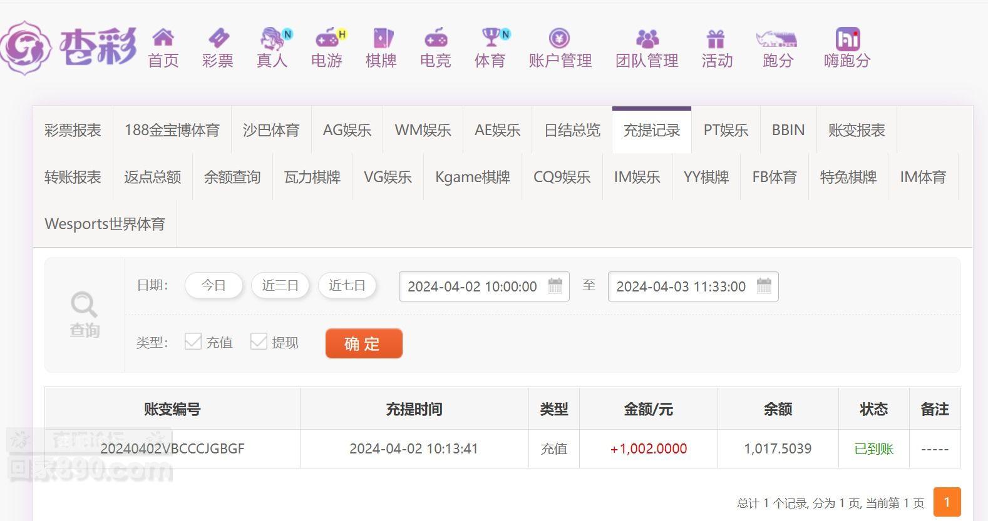Switch to the 彩票报表 tab

73,130
